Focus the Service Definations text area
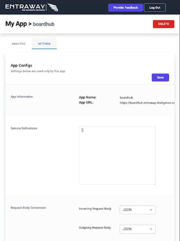Screen dimensions: 180x241 117,155
